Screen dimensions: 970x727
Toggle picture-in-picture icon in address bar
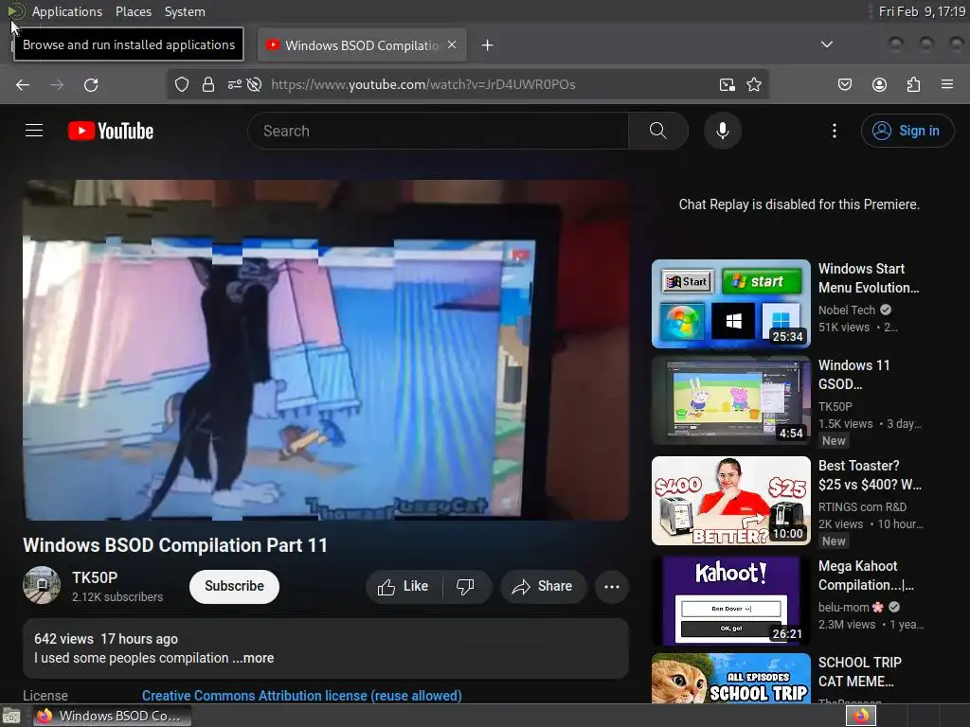727,84
